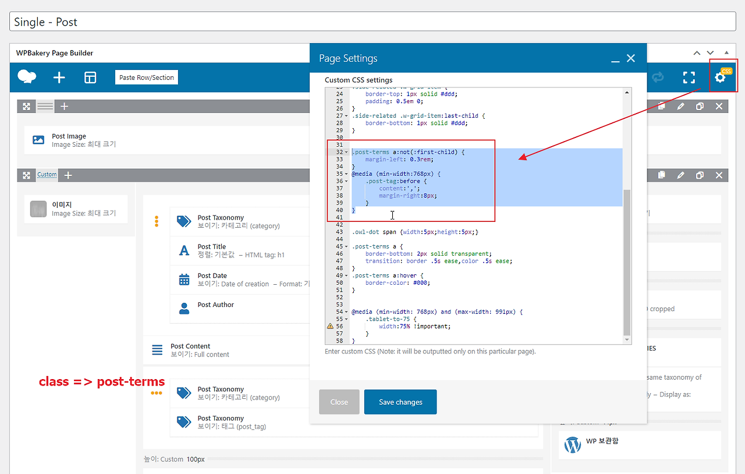This screenshot has height=474, width=745.
Task: Close Page Settings with X icon
Action: pyautogui.click(x=631, y=58)
